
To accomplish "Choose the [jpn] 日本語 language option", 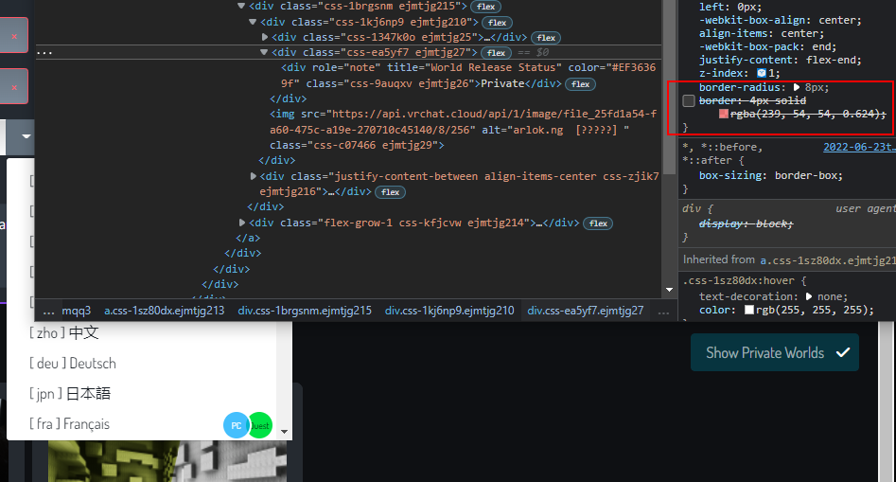I will (x=70, y=394).
